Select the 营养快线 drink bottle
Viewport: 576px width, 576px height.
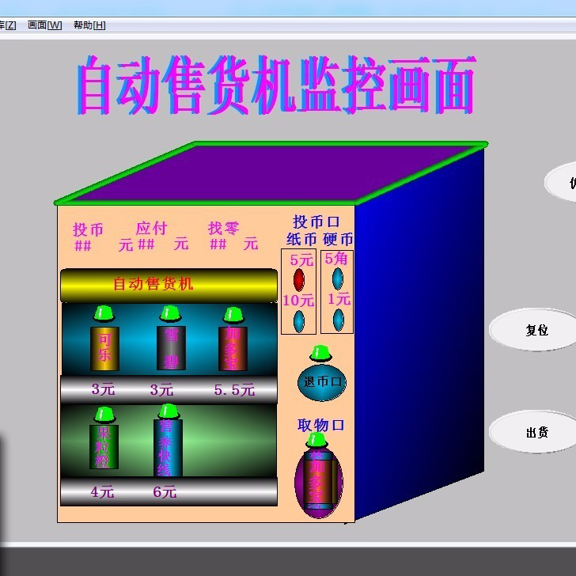[x=168, y=448]
